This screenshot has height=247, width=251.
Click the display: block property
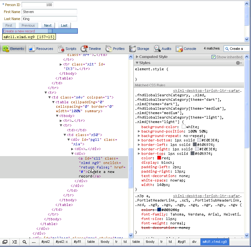pyautogui.click(x=158, y=162)
